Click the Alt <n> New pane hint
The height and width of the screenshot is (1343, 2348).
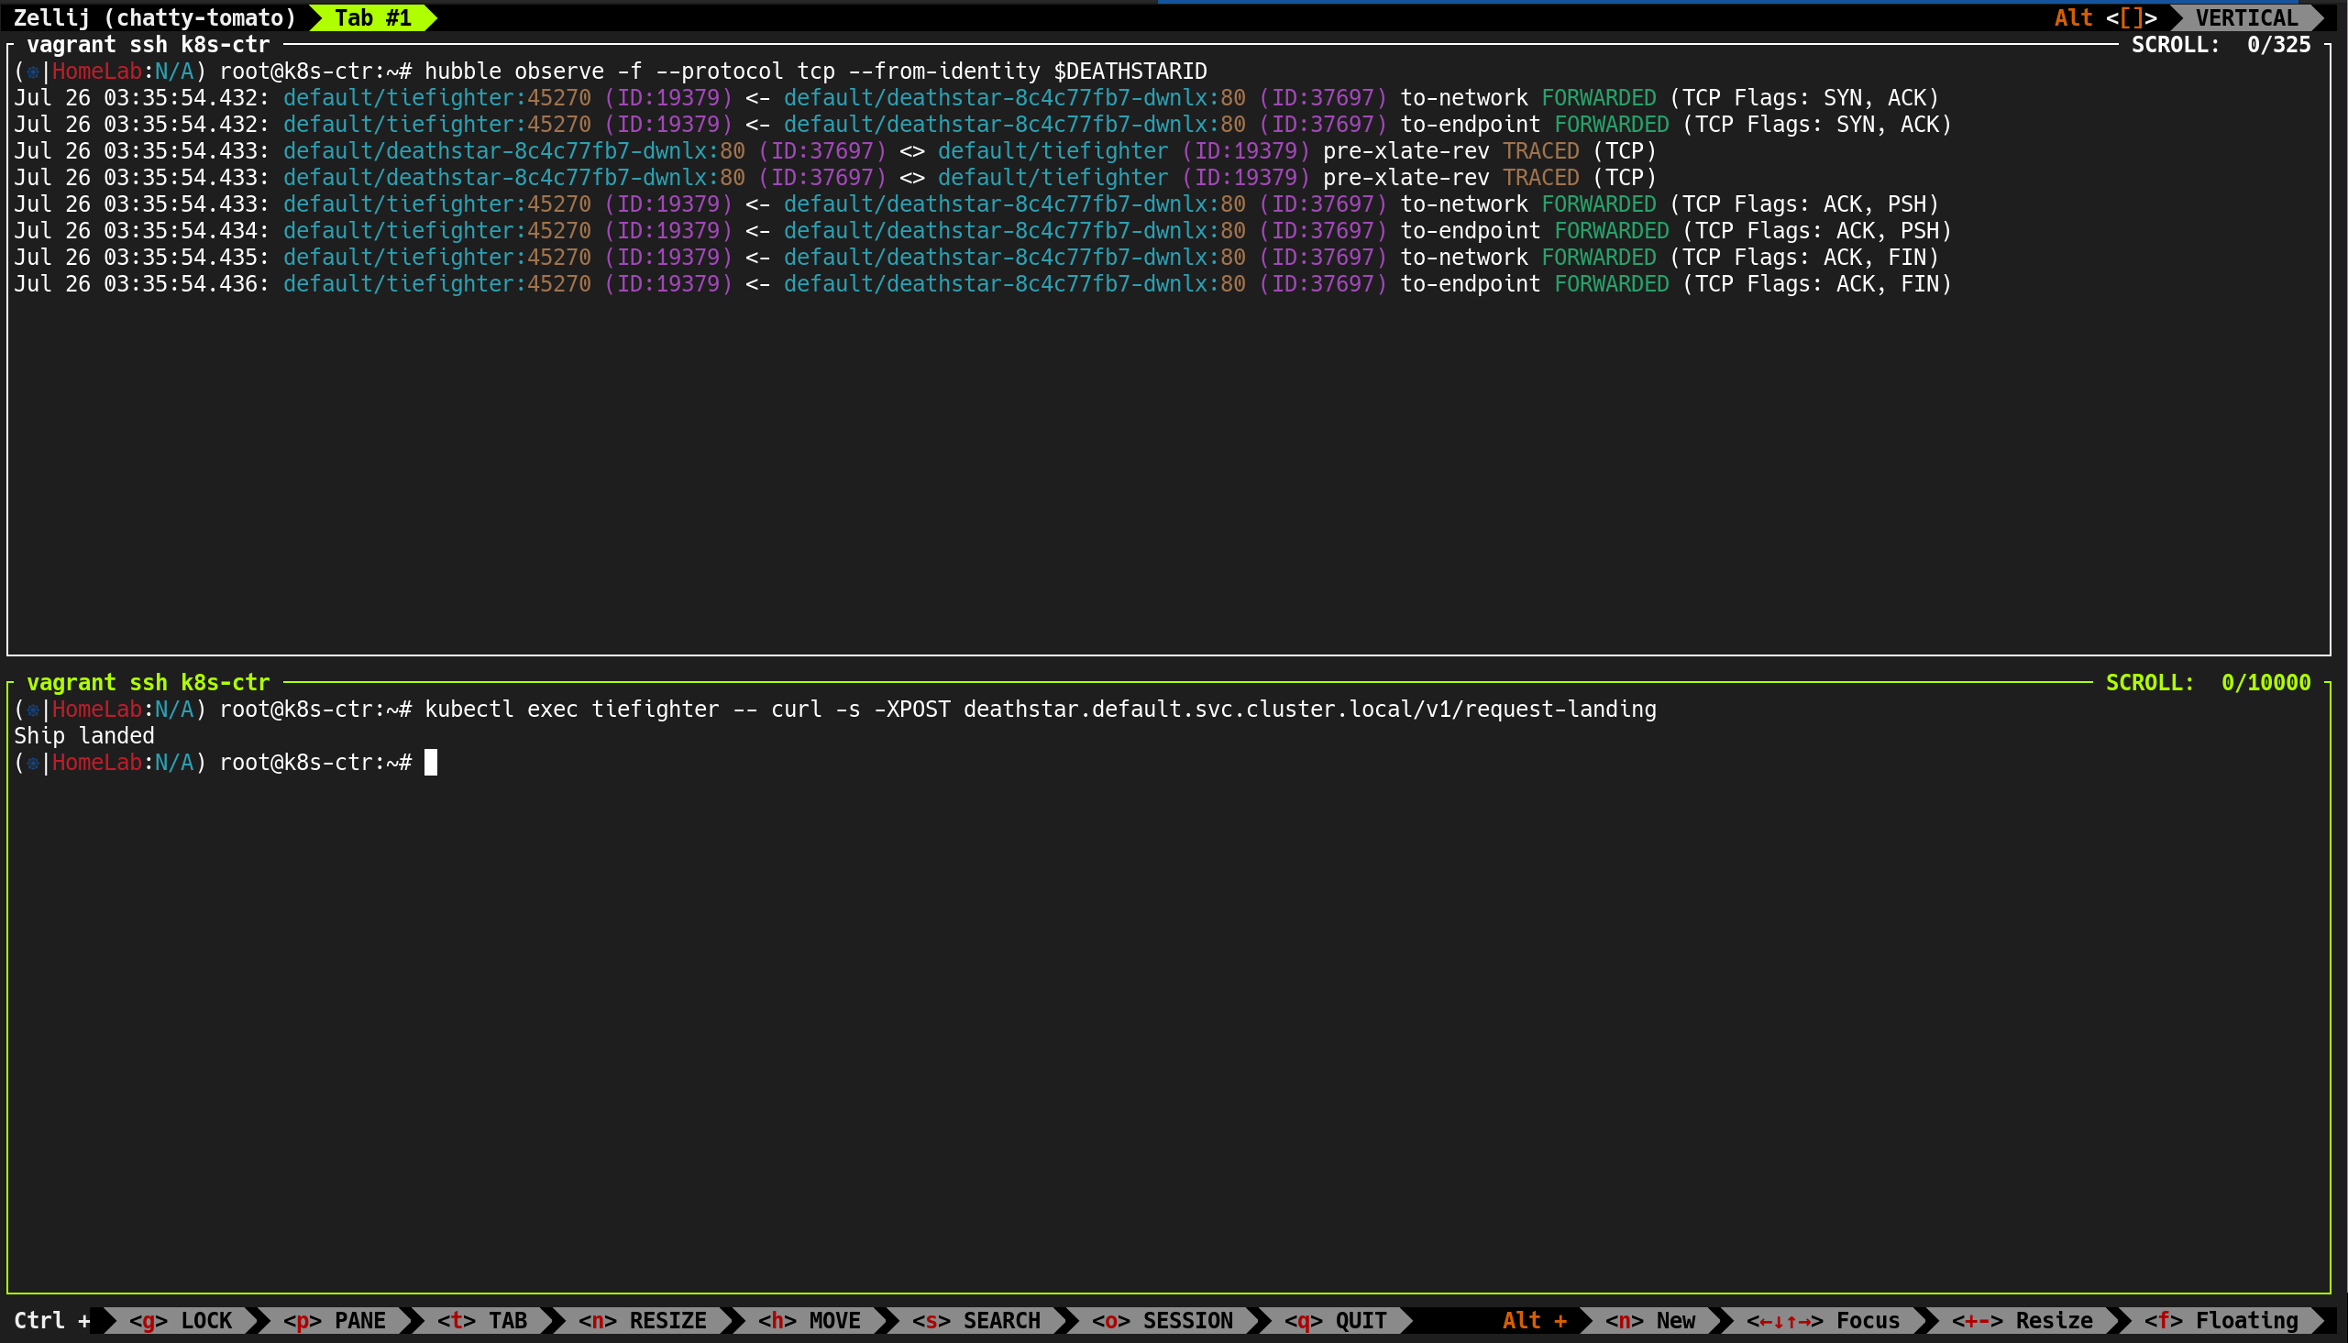(x=1651, y=1320)
